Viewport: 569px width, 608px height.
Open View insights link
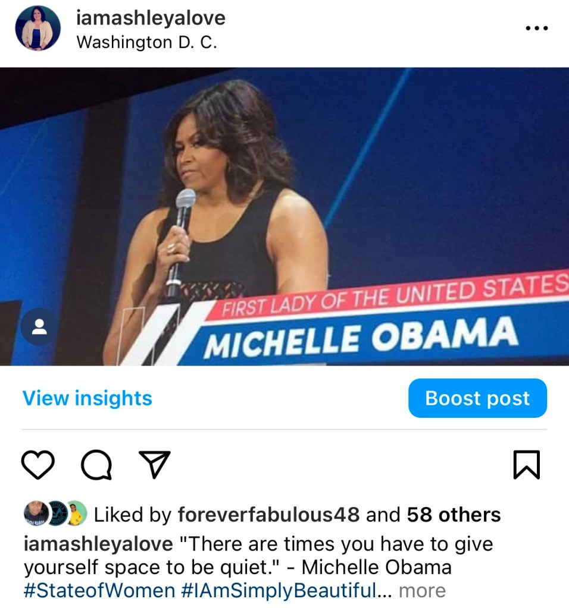pyautogui.click(x=87, y=398)
